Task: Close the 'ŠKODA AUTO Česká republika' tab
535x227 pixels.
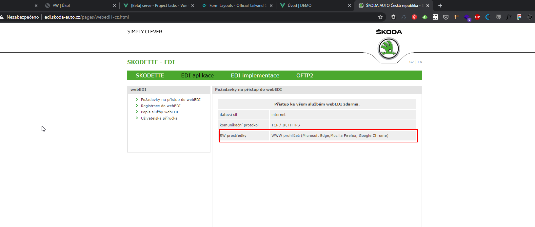Action: point(428,6)
